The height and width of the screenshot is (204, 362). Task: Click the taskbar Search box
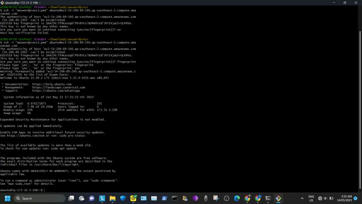point(39,198)
